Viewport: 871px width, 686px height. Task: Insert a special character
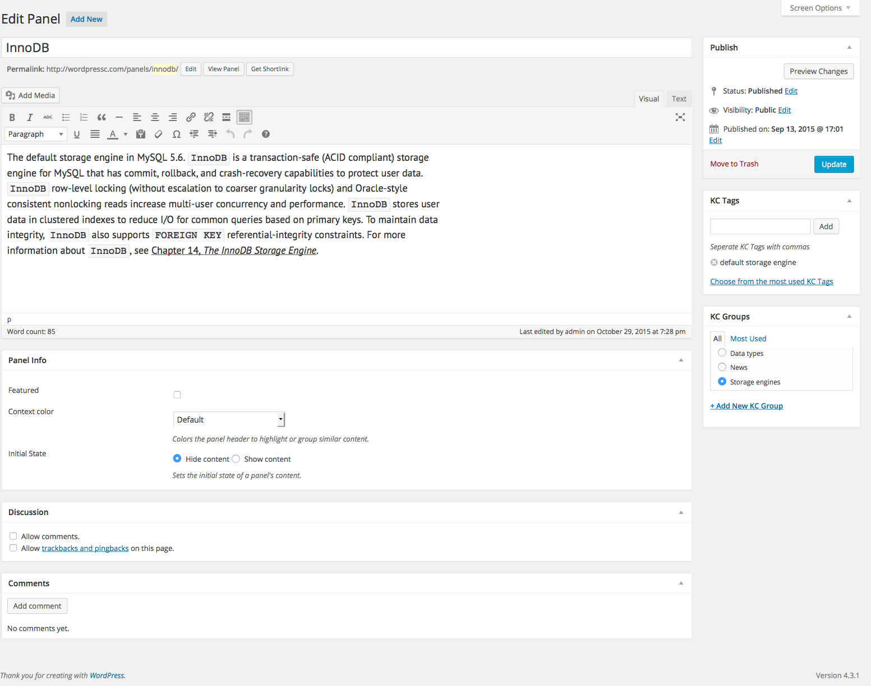click(177, 134)
